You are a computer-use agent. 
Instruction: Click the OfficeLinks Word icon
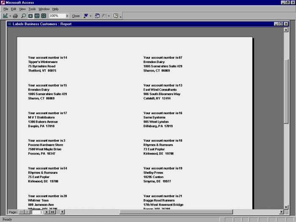pos(85,16)
